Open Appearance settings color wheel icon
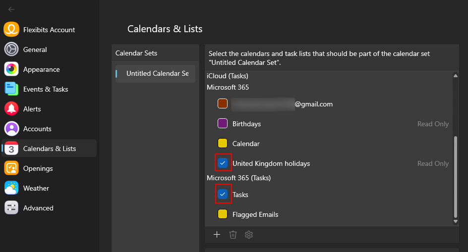468x252 pixels. point(11,69)
